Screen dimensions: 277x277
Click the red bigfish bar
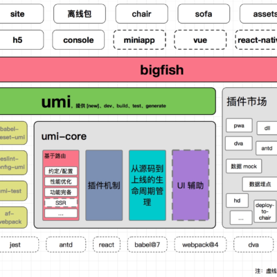point(138,69)
